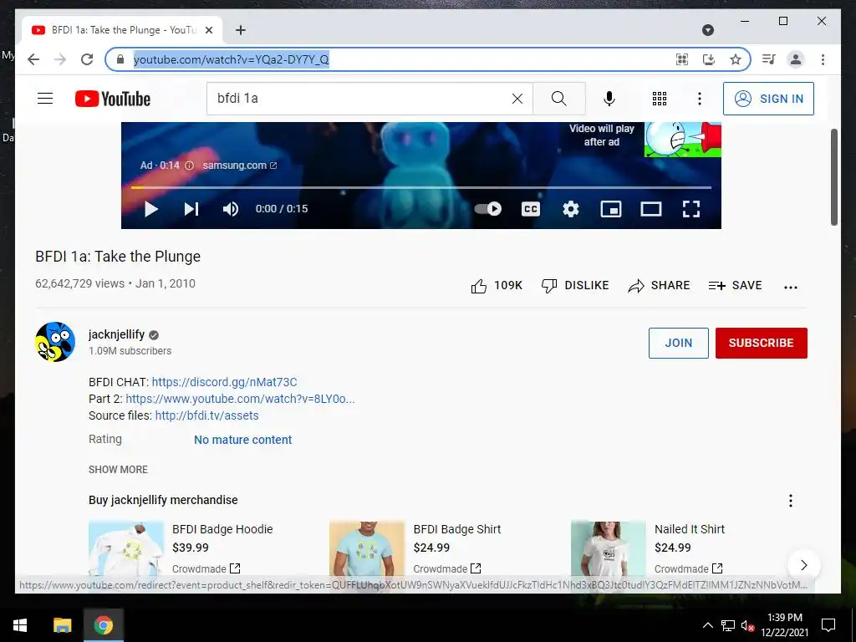Click the page vertical scrollbar
The height and width of the screenshot is (642, 856).
833,177
